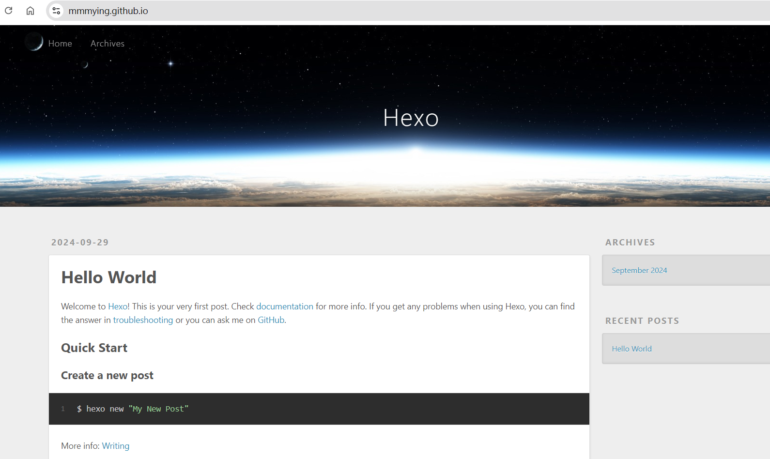Click the RECENT POSTS sidebar heading

tap(642, 321)
